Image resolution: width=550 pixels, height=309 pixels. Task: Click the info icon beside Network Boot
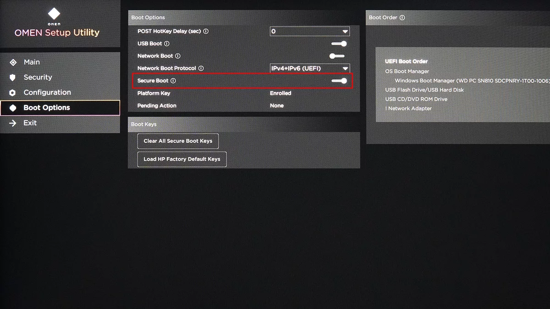[x=178, y=56]
